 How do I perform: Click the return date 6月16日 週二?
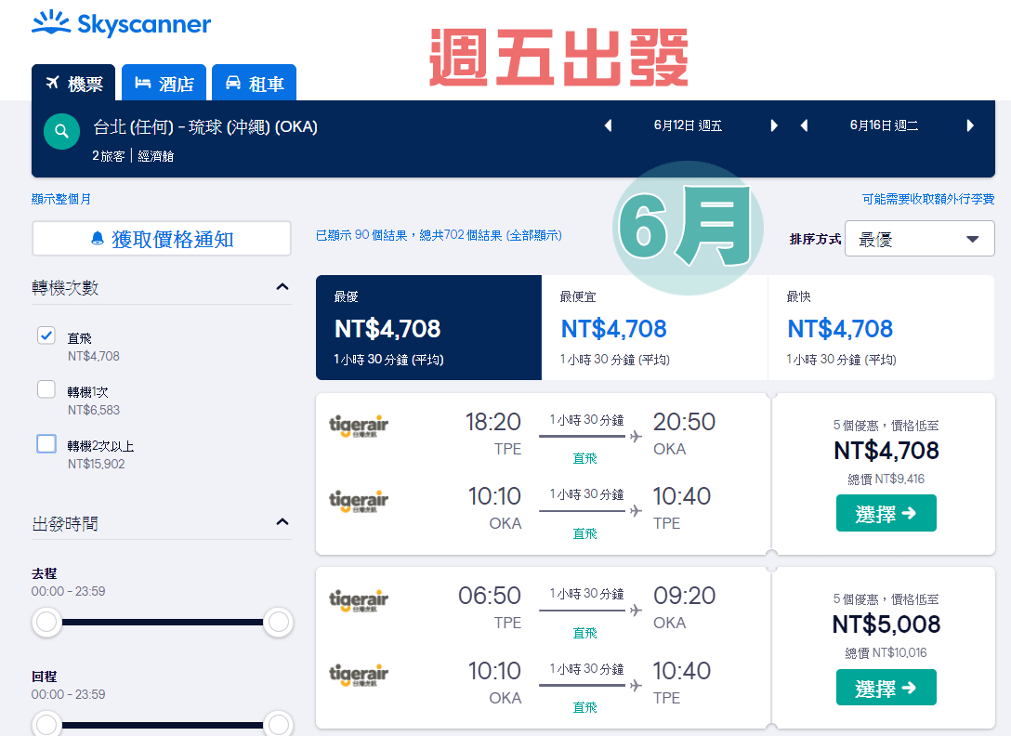click(x=884, y=125)
